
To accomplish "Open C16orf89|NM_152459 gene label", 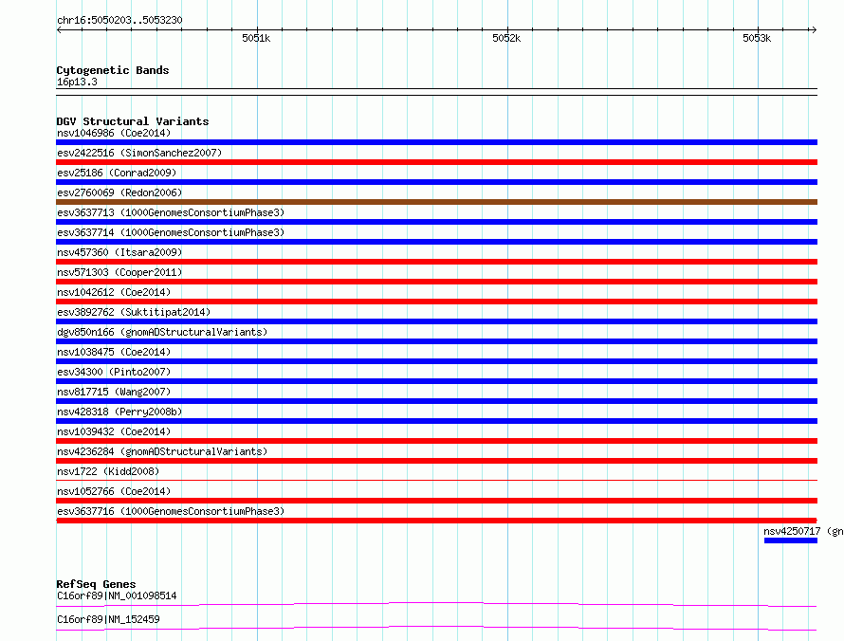I will pos(108,619).
